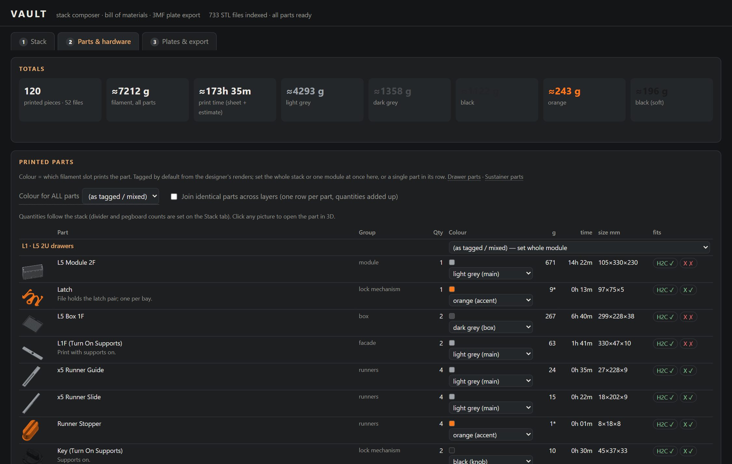Click the X fit badge for Latch row
This screenshot has height=464, width=732.
[688, 290]
